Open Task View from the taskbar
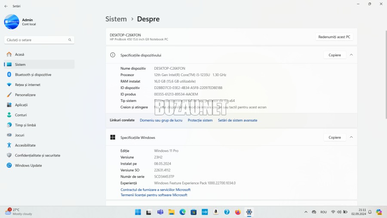This screenshot has height=218, width=387. [x=149, y=212]
